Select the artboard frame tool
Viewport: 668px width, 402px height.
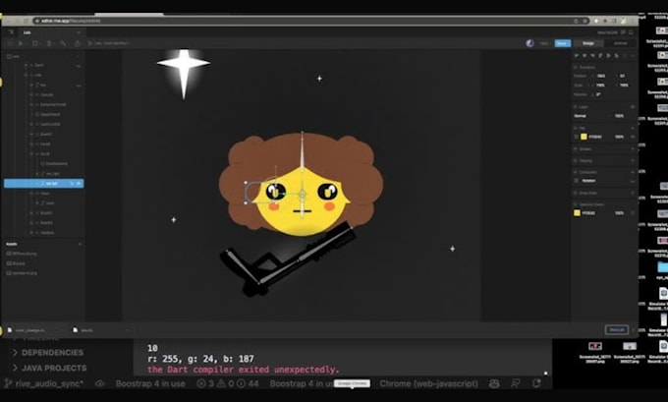pos(35,43)
